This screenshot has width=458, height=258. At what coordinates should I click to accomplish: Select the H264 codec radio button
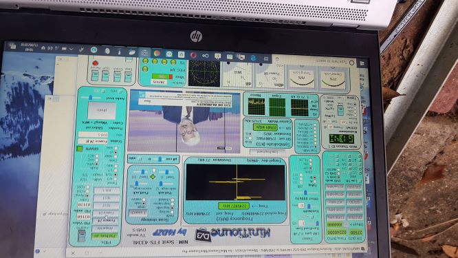88,191
